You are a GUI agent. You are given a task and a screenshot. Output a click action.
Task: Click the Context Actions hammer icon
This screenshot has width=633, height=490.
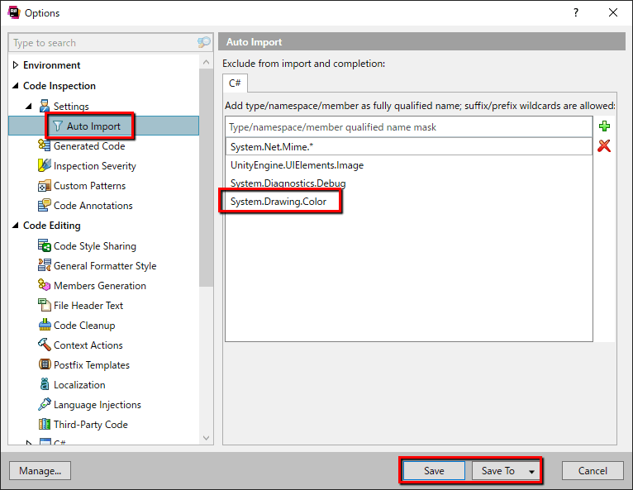[x=44, y=345]
